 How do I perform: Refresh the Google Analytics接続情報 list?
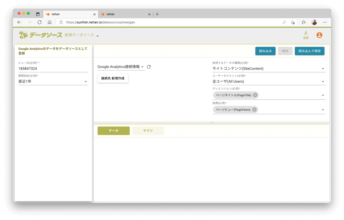point(149,67)
